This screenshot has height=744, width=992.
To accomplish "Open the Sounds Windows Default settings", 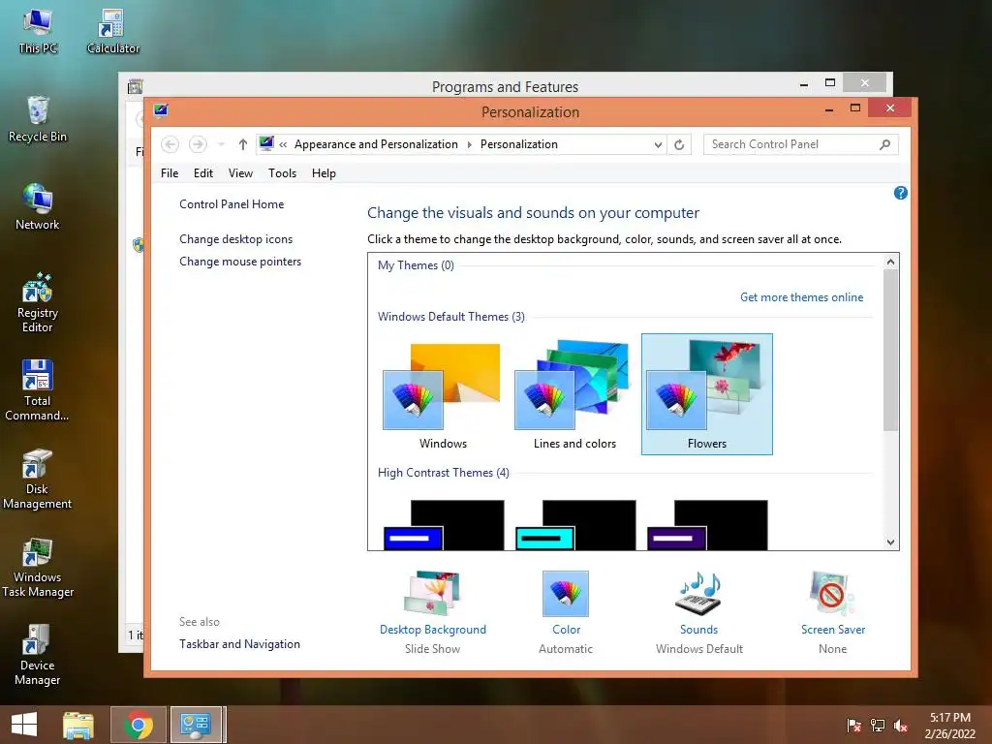I will tap(699, 612).
